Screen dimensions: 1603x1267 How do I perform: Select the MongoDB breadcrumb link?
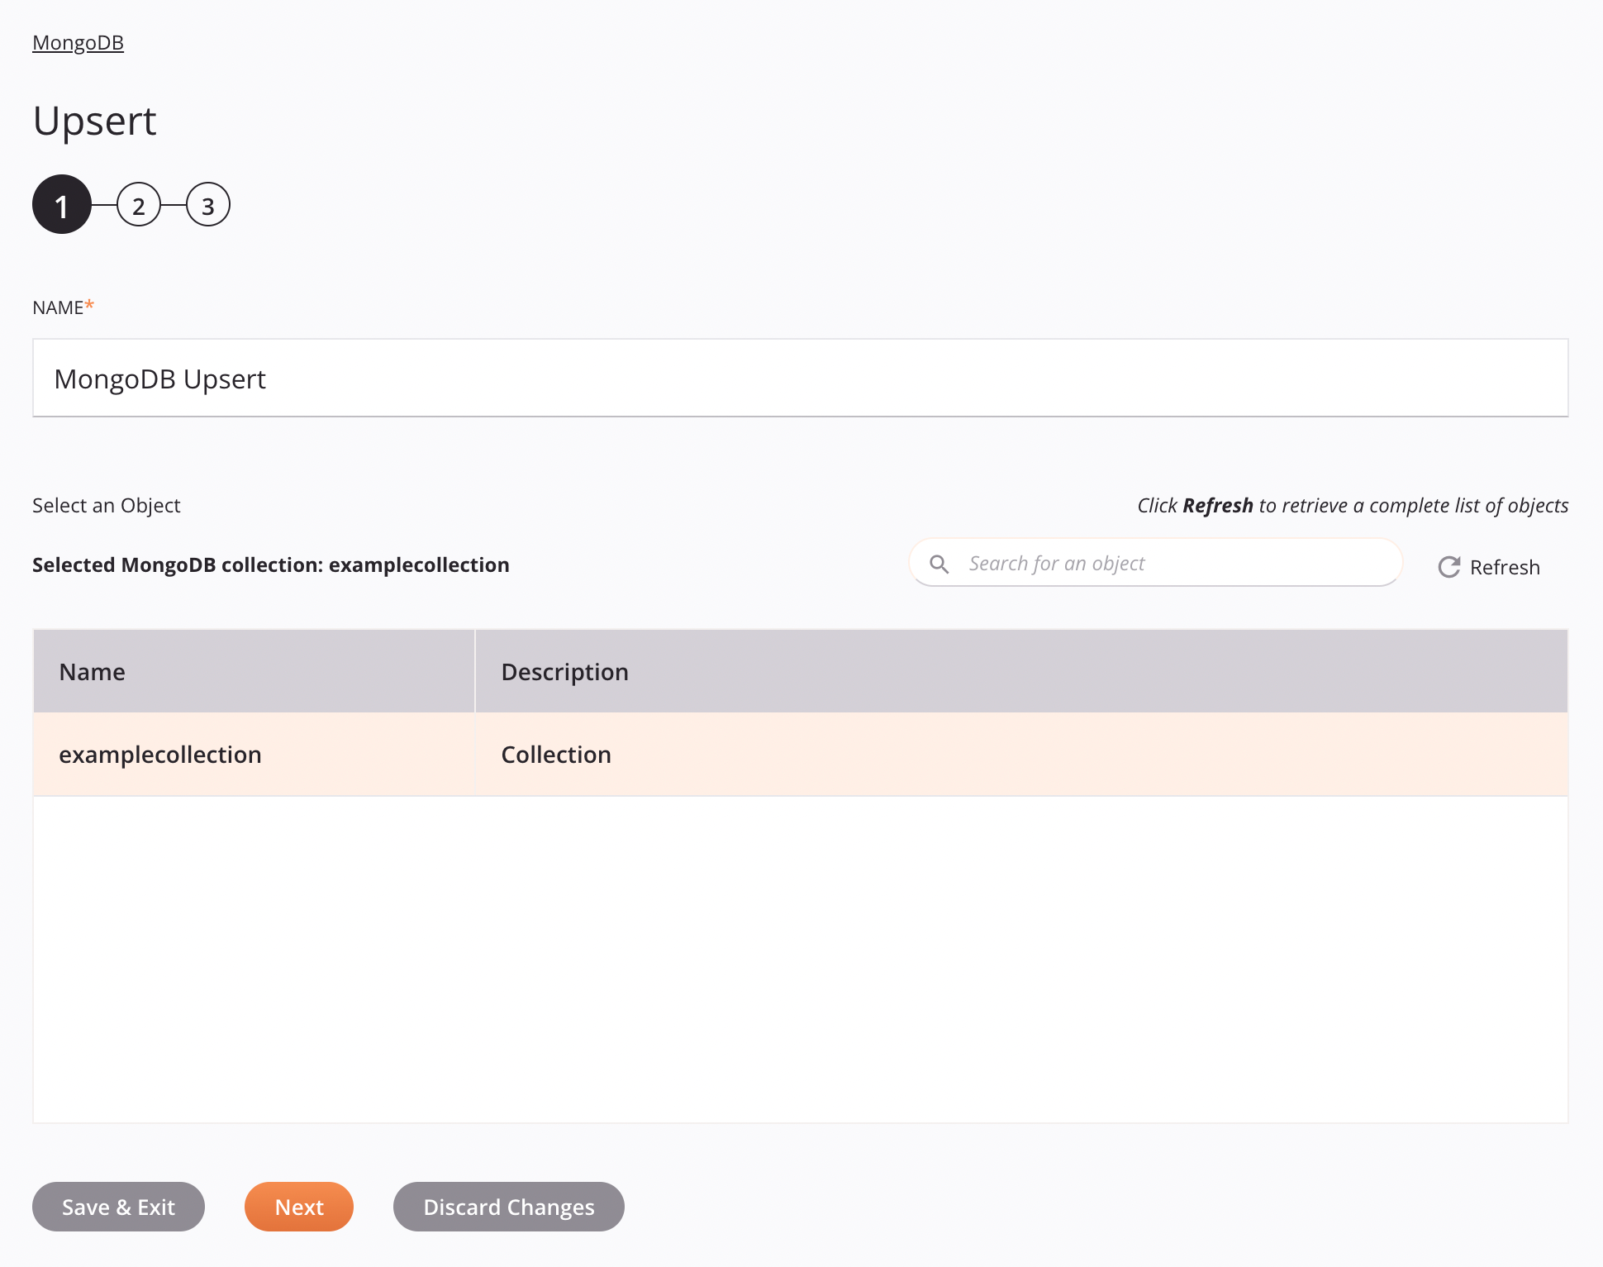[x=78, y=41]
